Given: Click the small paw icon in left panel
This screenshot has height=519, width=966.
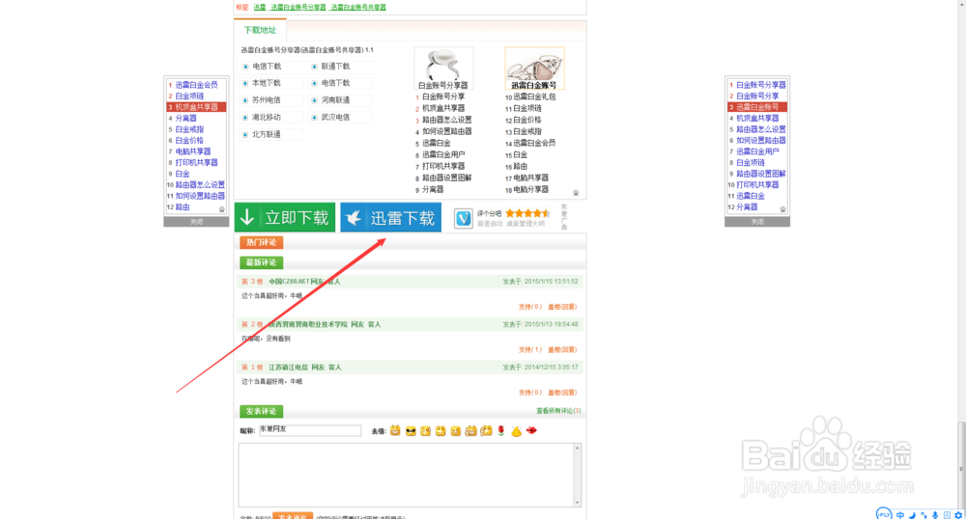Looking at the screenshot, I should (222, 209).
